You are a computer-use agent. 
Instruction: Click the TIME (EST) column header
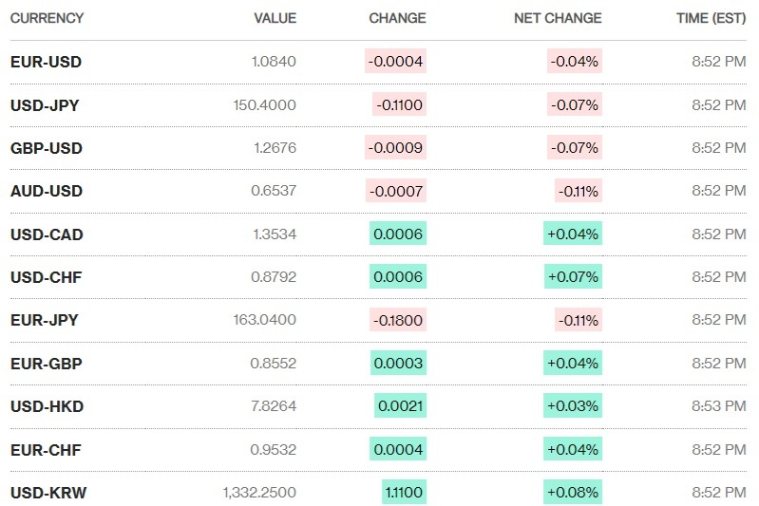[712, 18]
